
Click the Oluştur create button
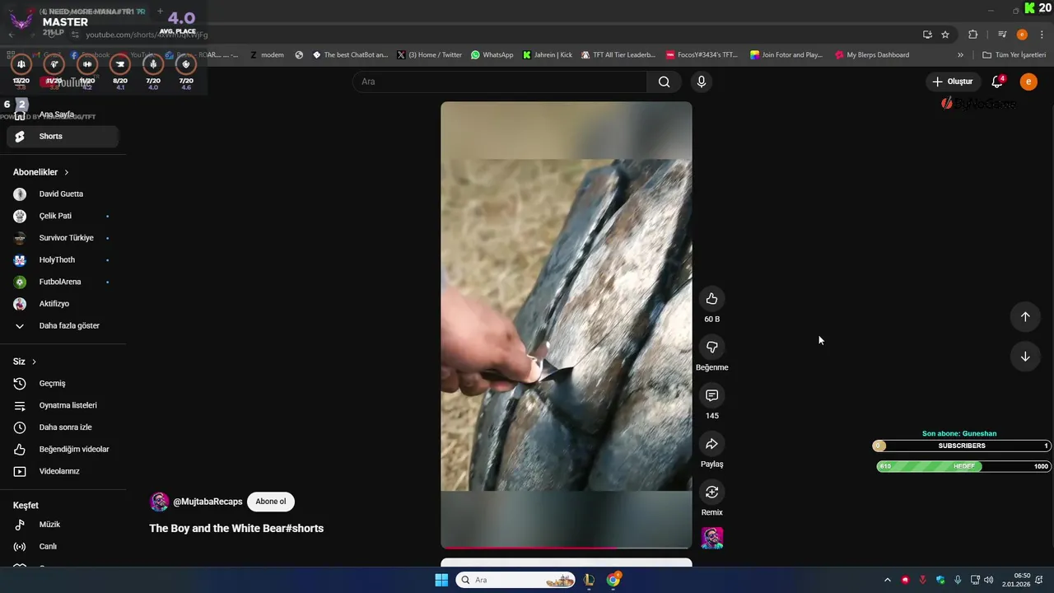click(953, 82)
